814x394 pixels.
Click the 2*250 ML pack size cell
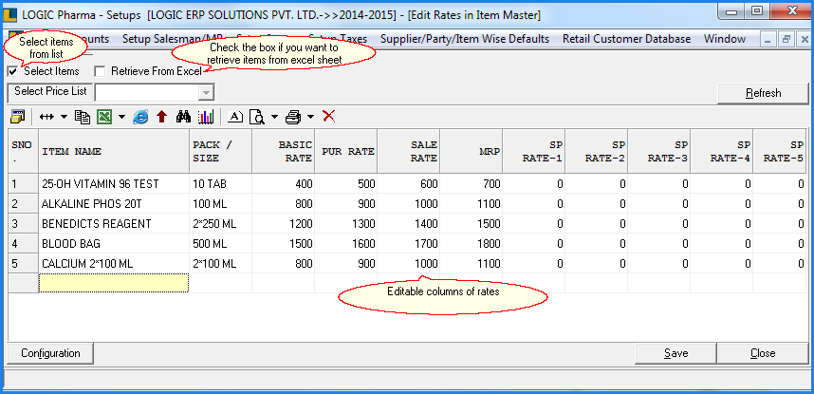click(x=221, y=223)
